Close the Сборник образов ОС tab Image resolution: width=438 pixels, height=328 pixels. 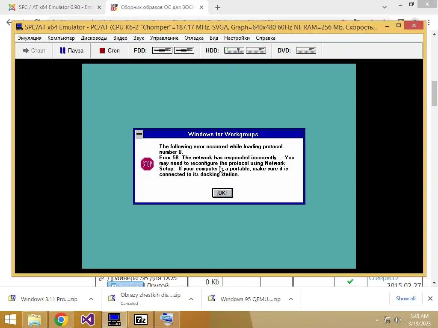pyautogui.click(x=201, y=7)
